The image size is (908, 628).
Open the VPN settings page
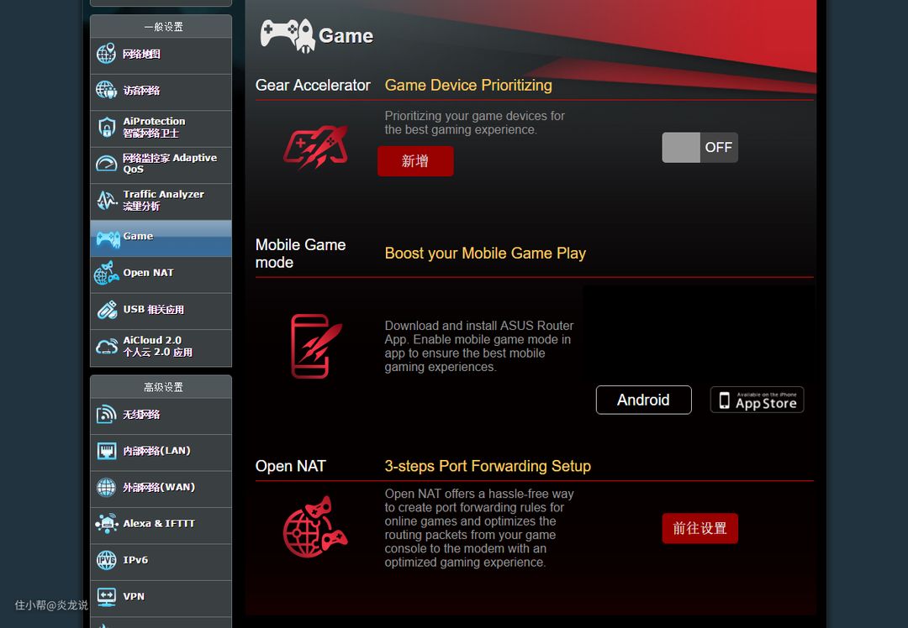click(161, 597)
